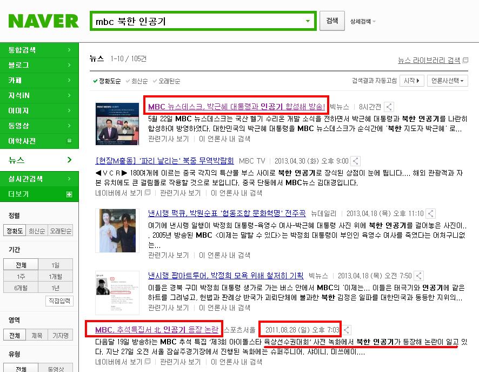Click 이 언론사 내 검색 under MBC 뉴스데스크 article
The image size is (479, 372).
224,139
